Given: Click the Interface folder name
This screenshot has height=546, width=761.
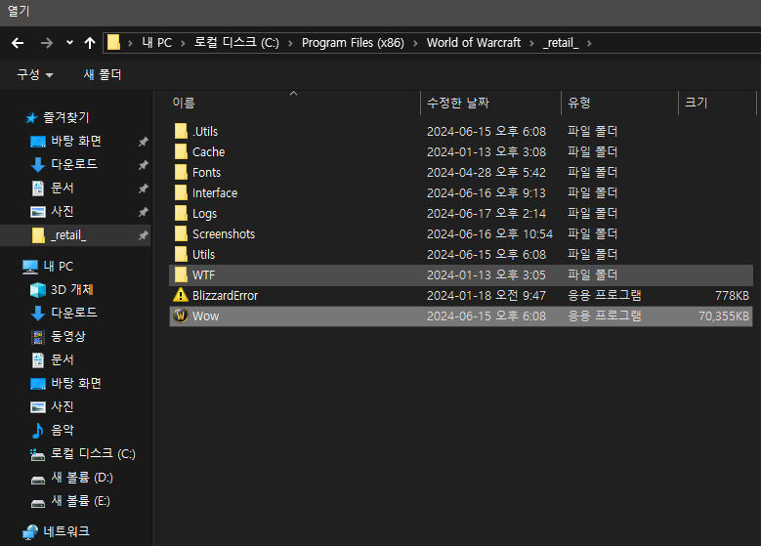Looking at the screenshot, I should 215,193.
